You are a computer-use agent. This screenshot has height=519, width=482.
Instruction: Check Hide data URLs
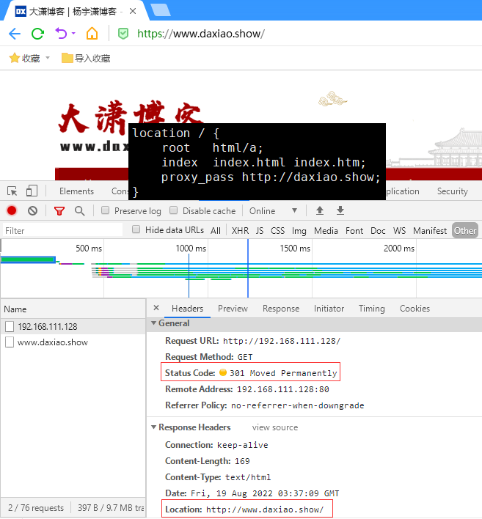click(136, 229)
